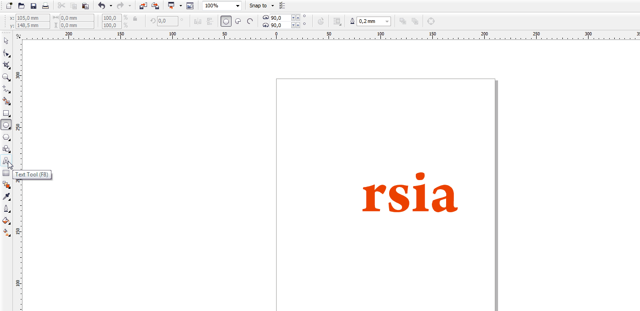The image size is (640, 311).
Task: Click the Export icon
Action: click(155, 6)
